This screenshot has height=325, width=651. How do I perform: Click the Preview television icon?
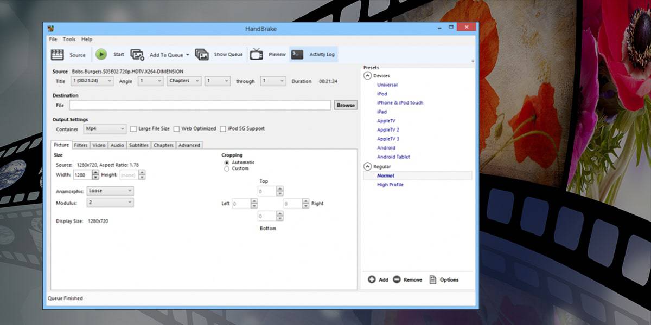click(x=257, y=54)
